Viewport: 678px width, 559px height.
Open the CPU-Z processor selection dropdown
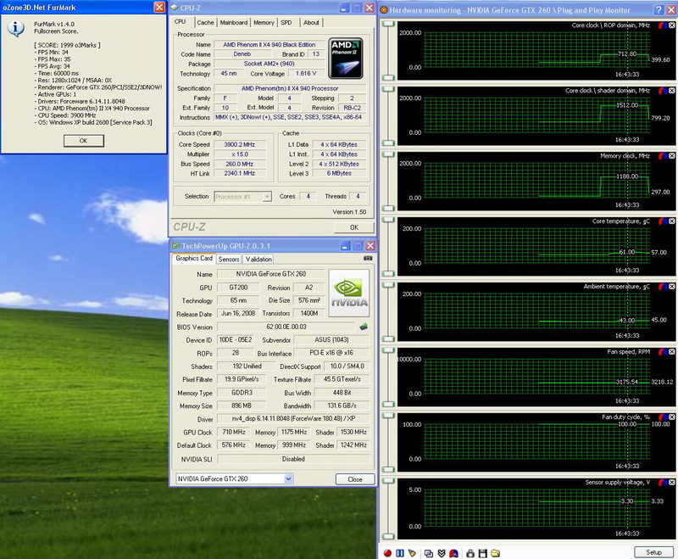[267, 197]
